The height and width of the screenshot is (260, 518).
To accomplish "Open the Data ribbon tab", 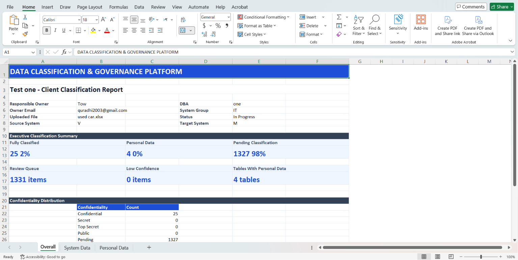I will tap(139, 7).
